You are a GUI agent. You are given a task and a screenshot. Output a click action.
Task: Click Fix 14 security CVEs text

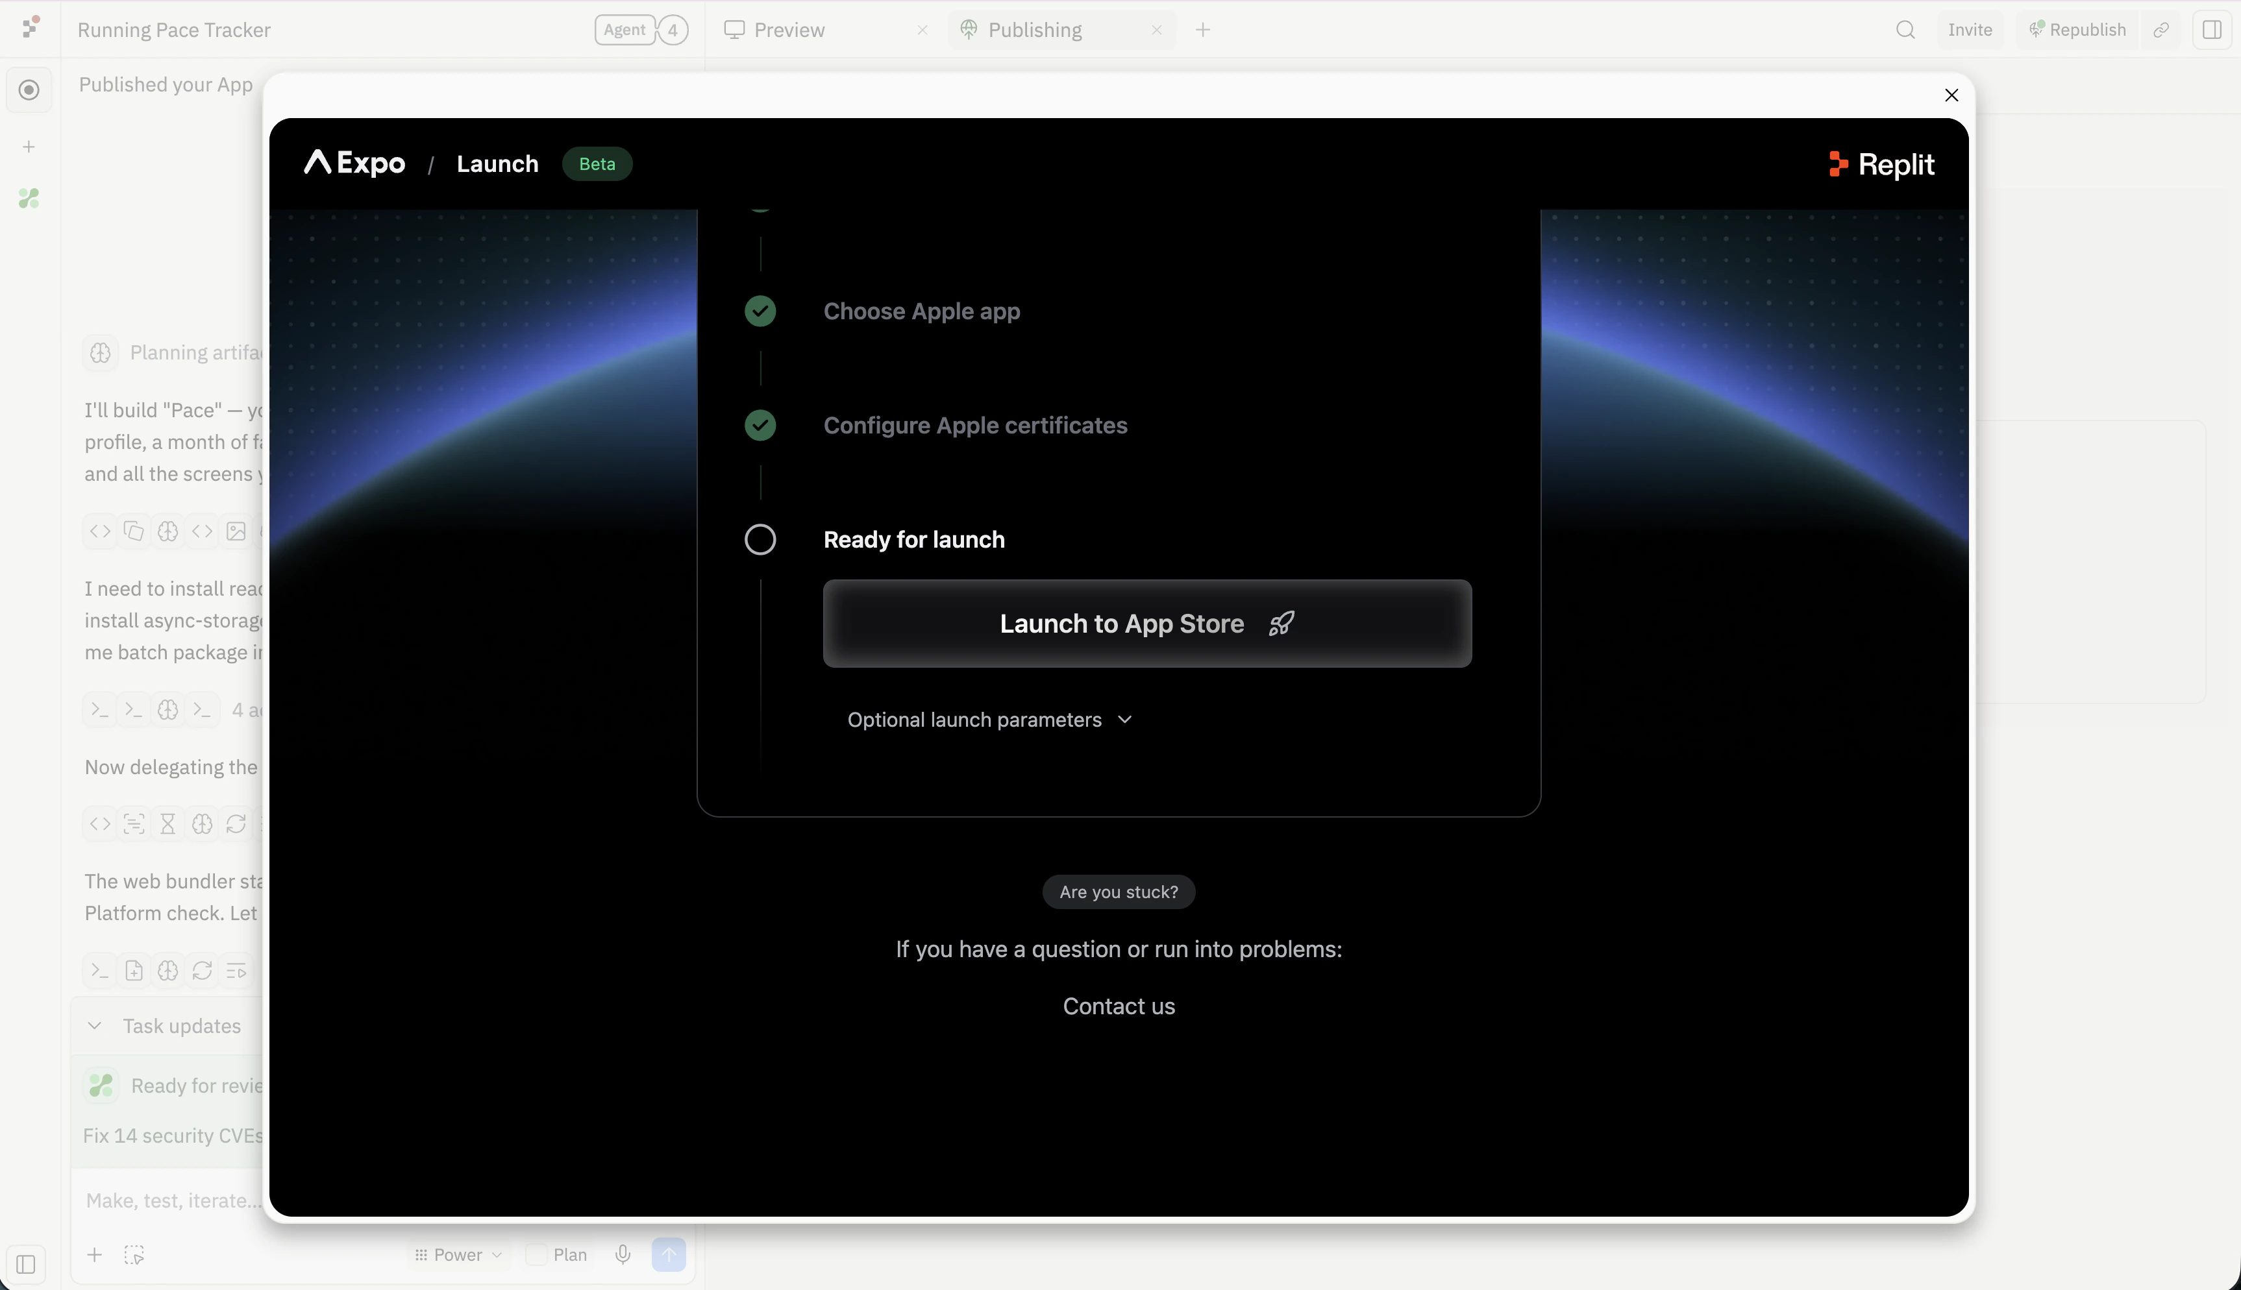pos(173,1136)
